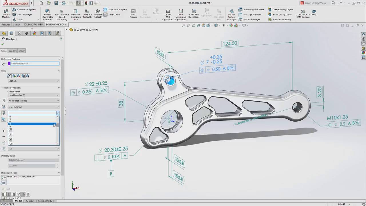Open DimXpertManager crosshair tab icon
366x206 pixels.
tap(27, 33)
